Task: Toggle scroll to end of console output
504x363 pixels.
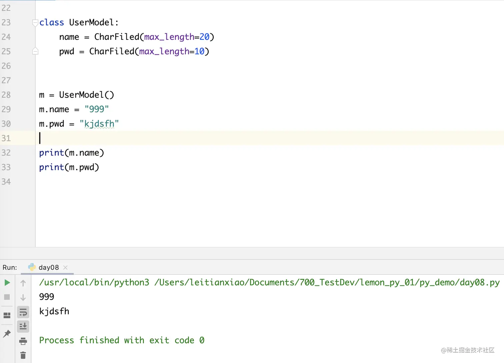Action: 23,326
